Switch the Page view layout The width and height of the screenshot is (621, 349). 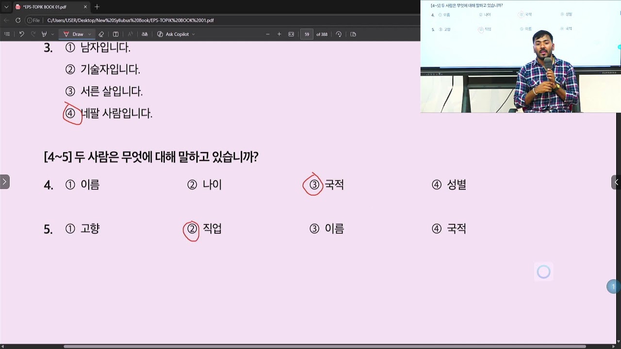(353, 34)
